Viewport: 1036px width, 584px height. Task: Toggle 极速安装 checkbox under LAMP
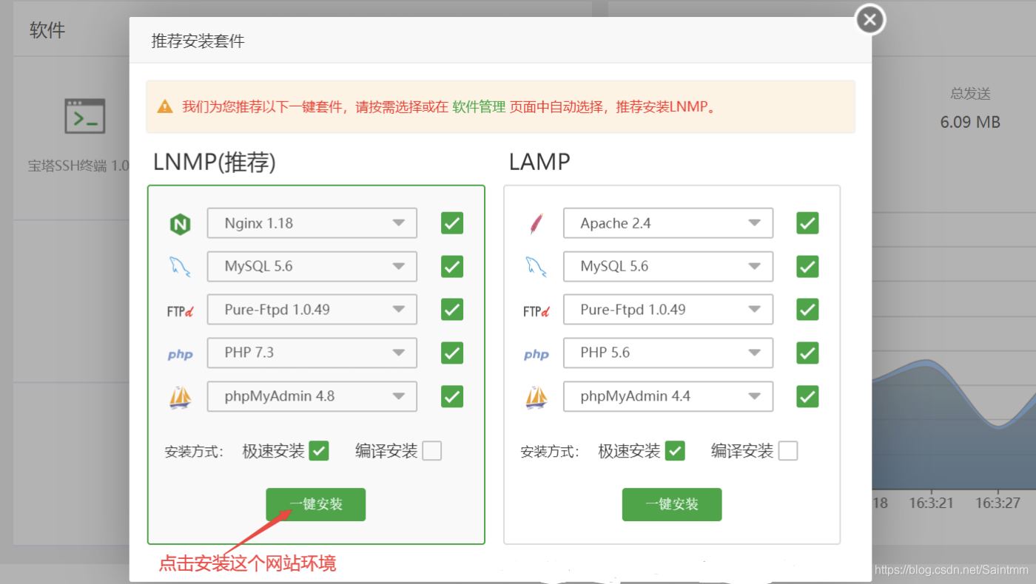pos(675,451)
